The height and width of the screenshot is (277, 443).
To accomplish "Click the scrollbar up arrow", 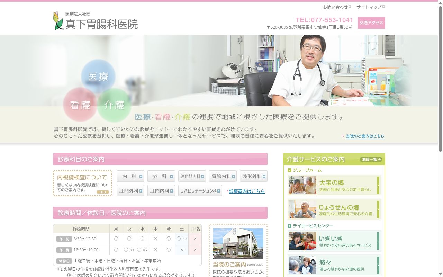I will (440, 3).
